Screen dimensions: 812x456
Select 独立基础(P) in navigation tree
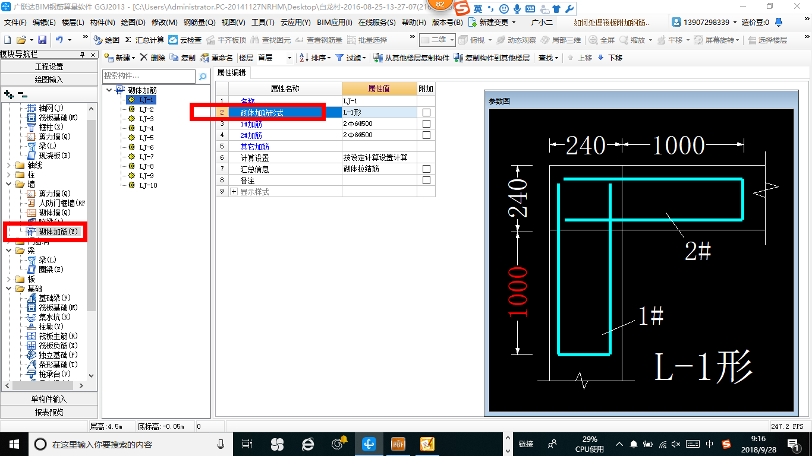(x=52, y=355)
